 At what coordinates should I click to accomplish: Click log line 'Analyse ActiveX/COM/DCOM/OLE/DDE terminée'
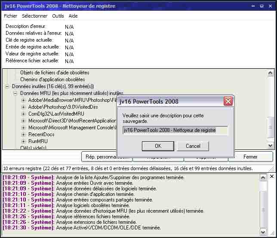point(108,228)
